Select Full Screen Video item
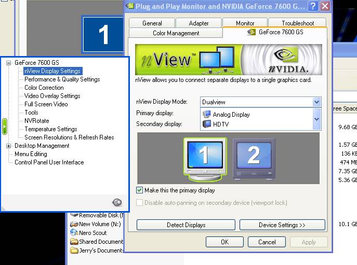Screen dimensions: 357x265 46,104
